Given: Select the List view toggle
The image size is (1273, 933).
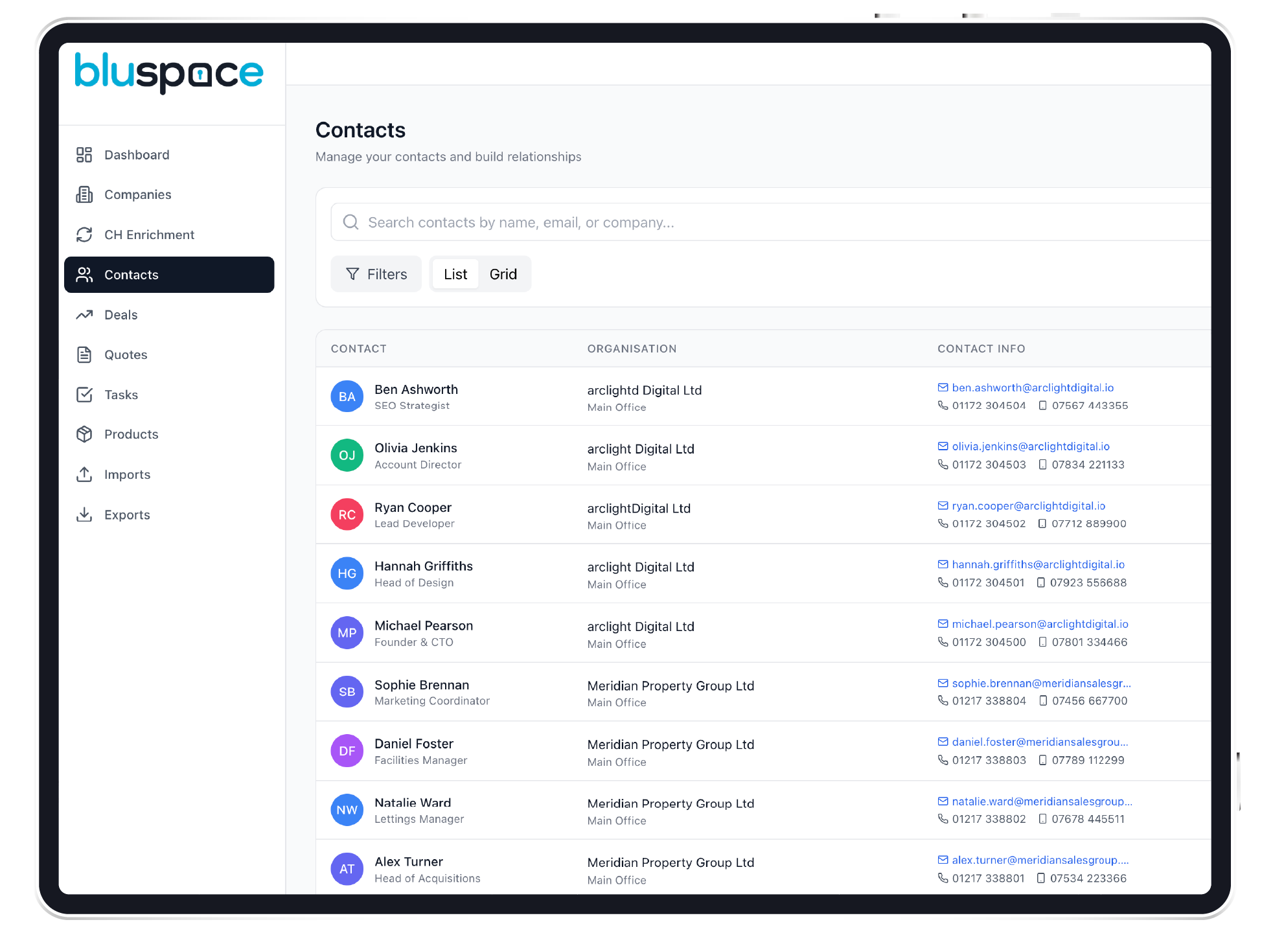Looking at the screenshot, I should [455, 274].
